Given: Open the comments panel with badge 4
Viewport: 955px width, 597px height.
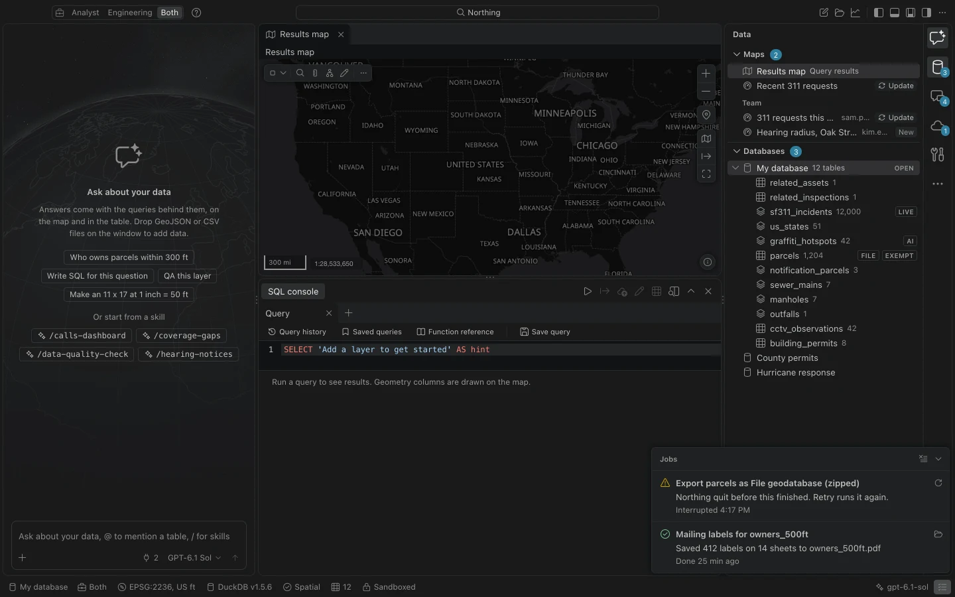Looking at the screenshot, I should click(937, 96).
